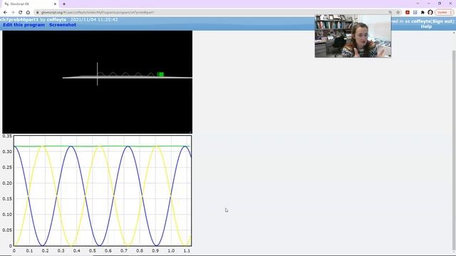Click the "1.0" x-axis label on the graph

171,251
